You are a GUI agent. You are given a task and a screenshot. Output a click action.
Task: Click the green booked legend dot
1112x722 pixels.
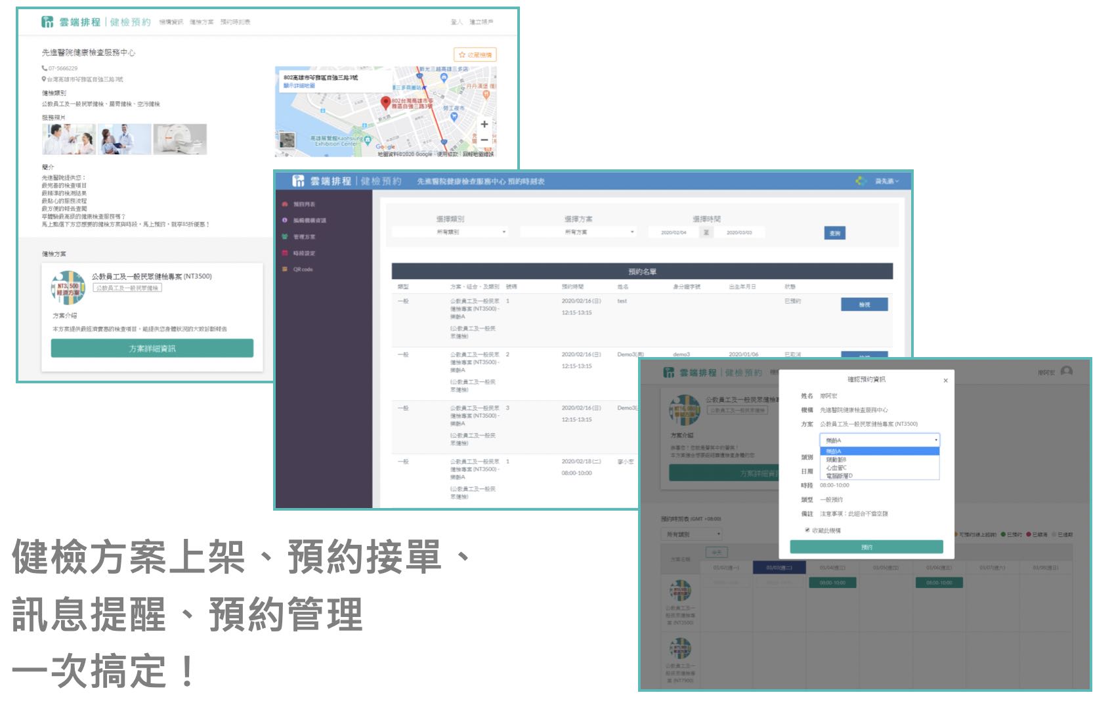click(1003, 535)
